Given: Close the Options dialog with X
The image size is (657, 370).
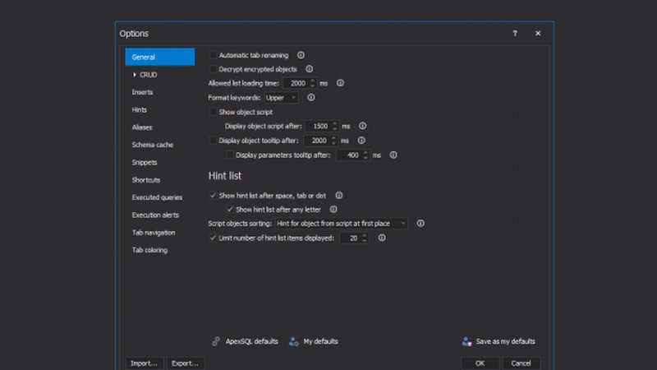Looking at the screenshot, I should 538,33.
